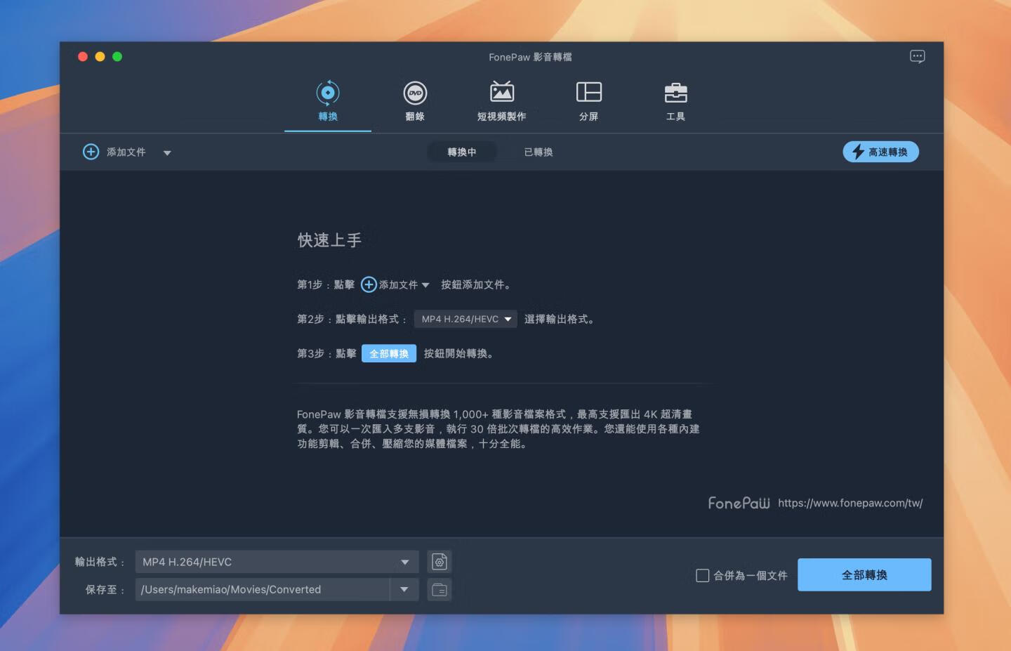Click the 添加文件 plus icon in step 1 guide

(369, 284)
